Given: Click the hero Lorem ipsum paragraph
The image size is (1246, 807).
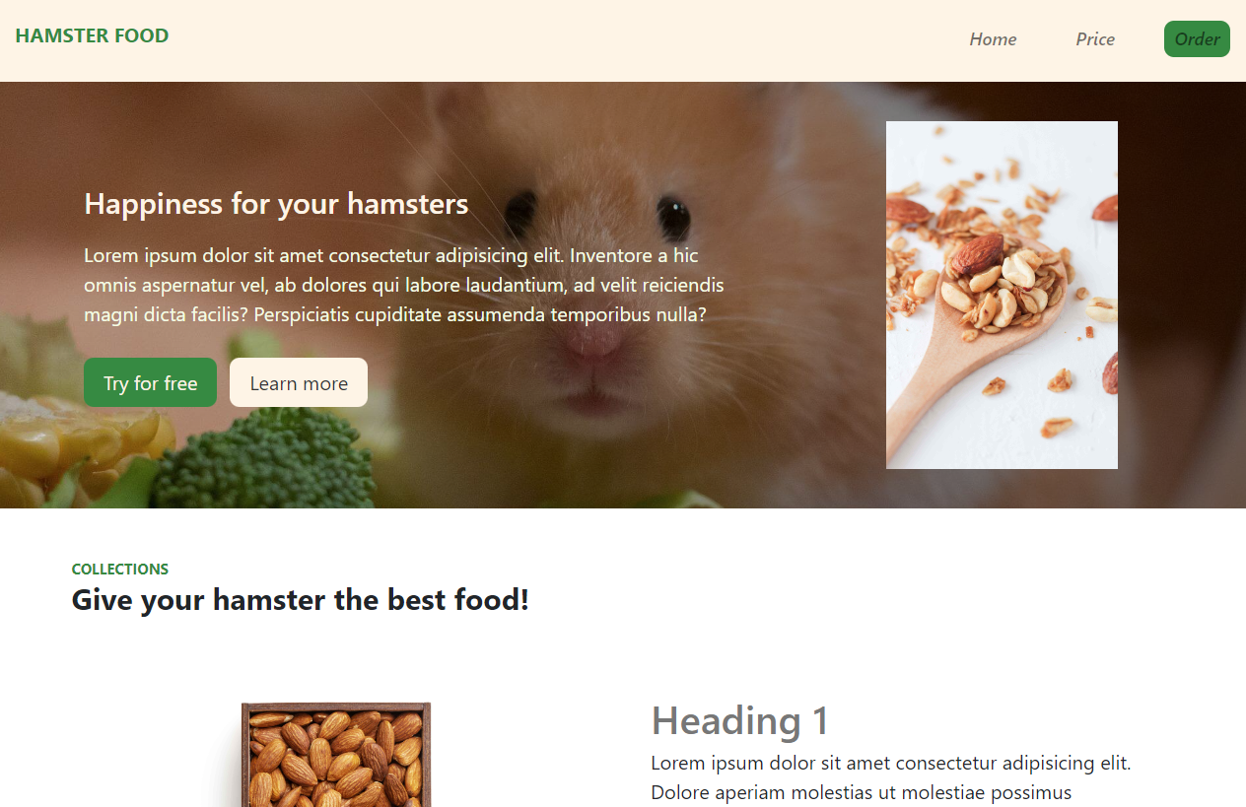Looking at the screenshot, I should 404,286.
